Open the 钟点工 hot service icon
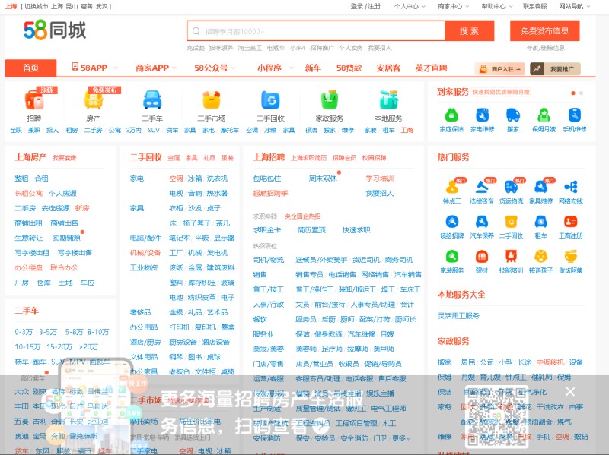The height and width of the screenshot is (455, 609). click(452, 187)
